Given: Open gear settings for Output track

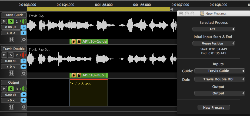Looking at the screenshot, I should (x=24, y=107).
